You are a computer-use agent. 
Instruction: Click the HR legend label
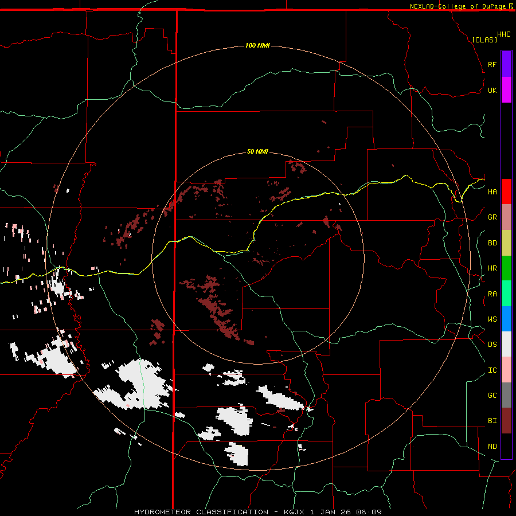[492, 268]
